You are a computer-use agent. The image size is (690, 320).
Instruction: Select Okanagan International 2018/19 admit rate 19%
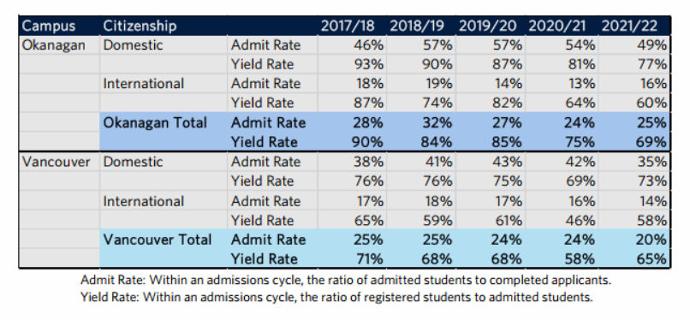click(x=437, y=84)
